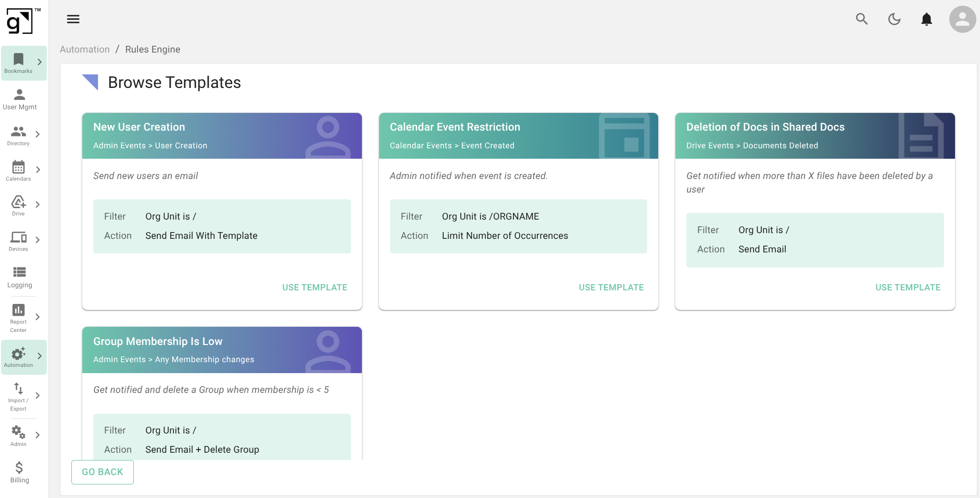
Task: Select the Deletion of Docs in Shared Docs header
Action: [815, 136]
